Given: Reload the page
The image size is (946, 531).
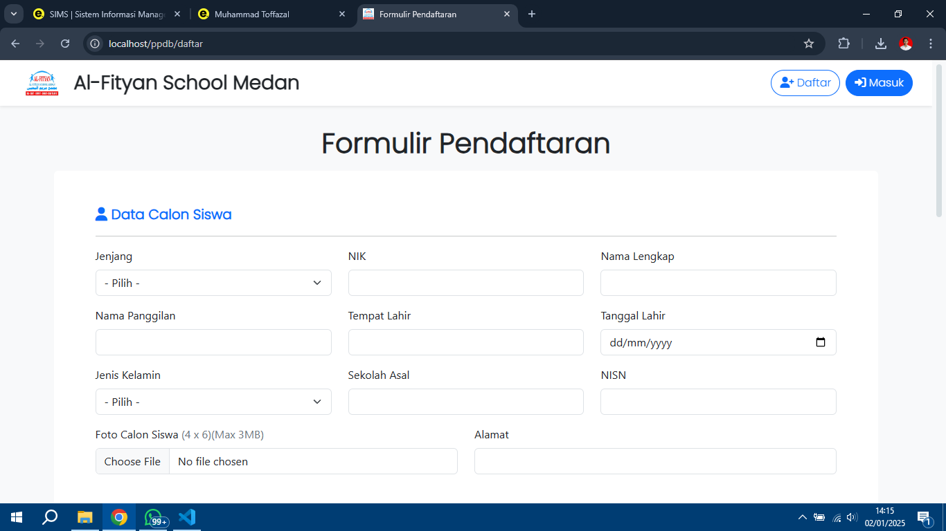Looking at the screenshot, I should 65,44.
